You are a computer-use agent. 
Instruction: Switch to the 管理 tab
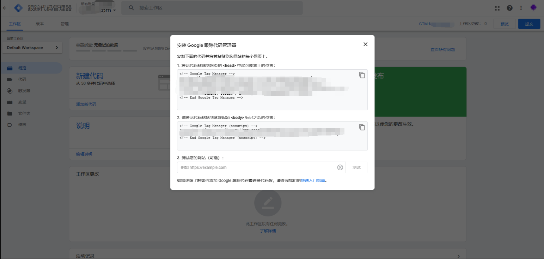65,24
